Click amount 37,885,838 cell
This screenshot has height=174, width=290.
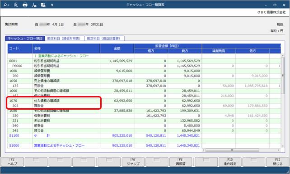[117, 111]
